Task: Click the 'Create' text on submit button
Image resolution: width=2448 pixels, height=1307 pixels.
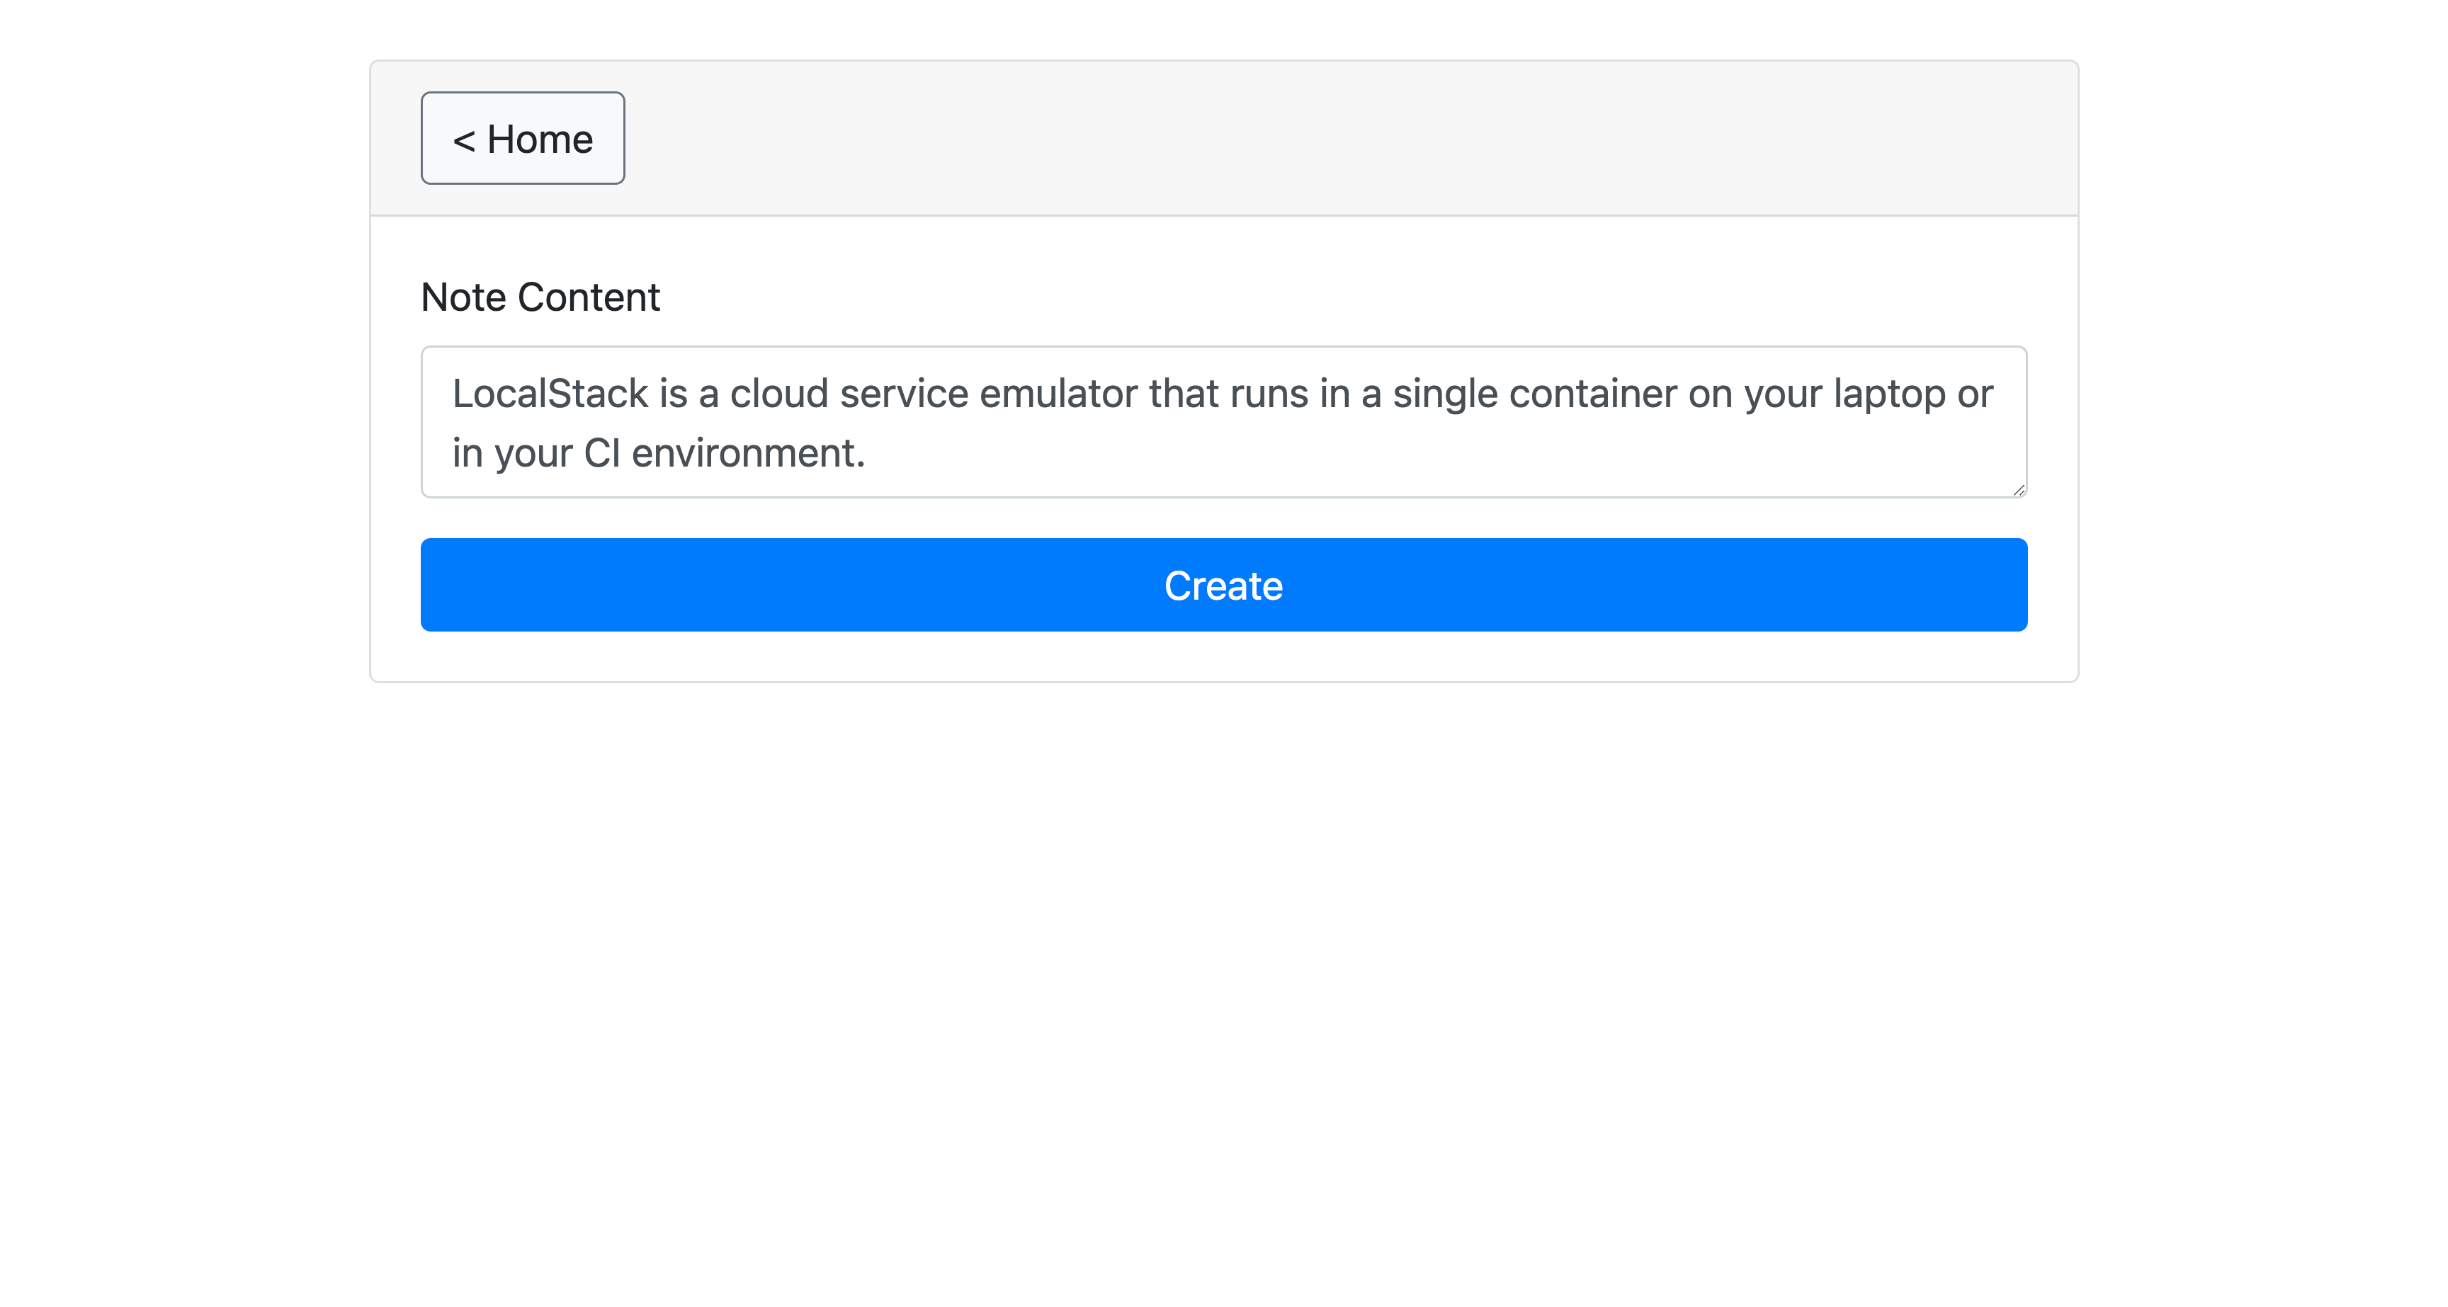Action: point(1223,586)
